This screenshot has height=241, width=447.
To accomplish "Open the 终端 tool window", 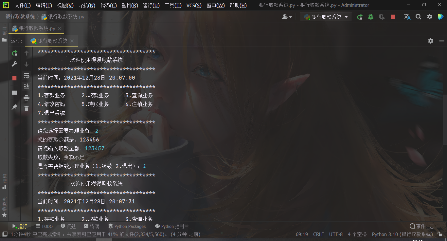I will (91, 226).
